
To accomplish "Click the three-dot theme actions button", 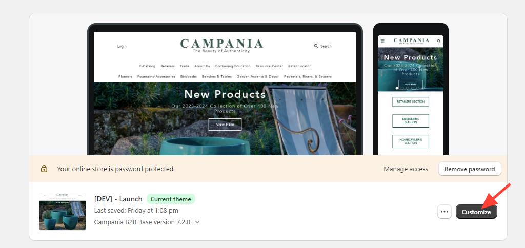I will tap(445, 212).
